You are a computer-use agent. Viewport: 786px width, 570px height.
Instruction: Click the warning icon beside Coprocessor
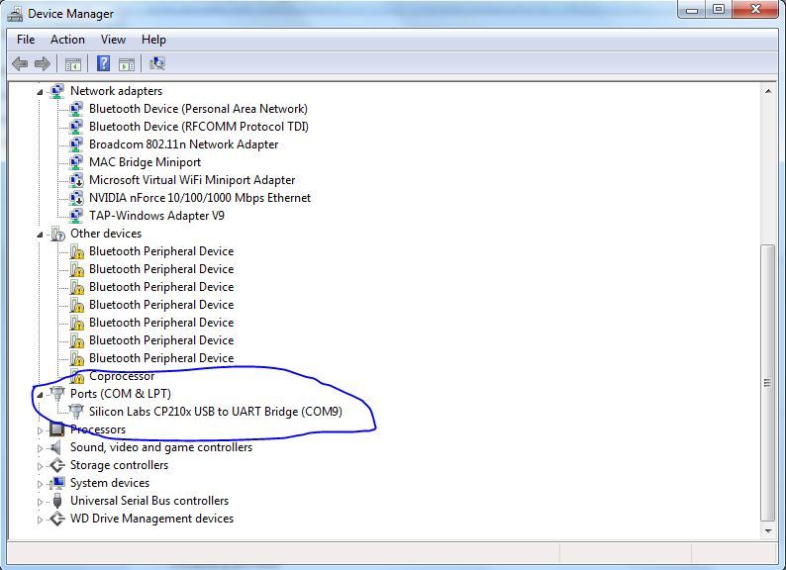[x=76, y=376]
